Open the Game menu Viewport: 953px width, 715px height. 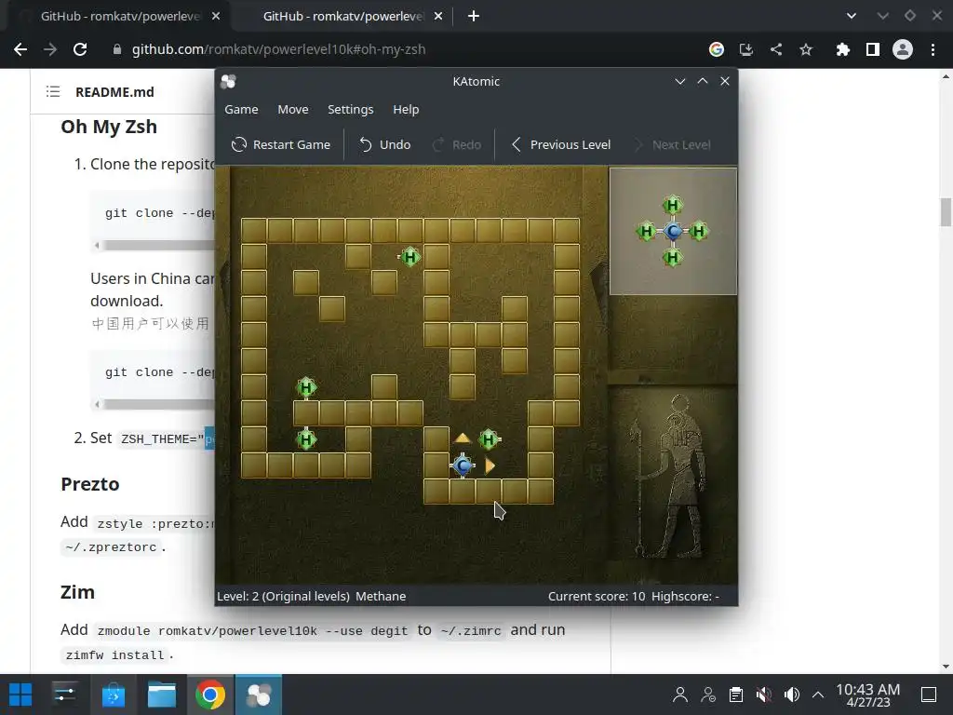tap(241, 110)
